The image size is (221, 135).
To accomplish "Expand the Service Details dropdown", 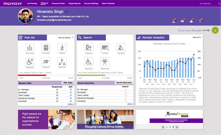I will (x=66, y=37).
